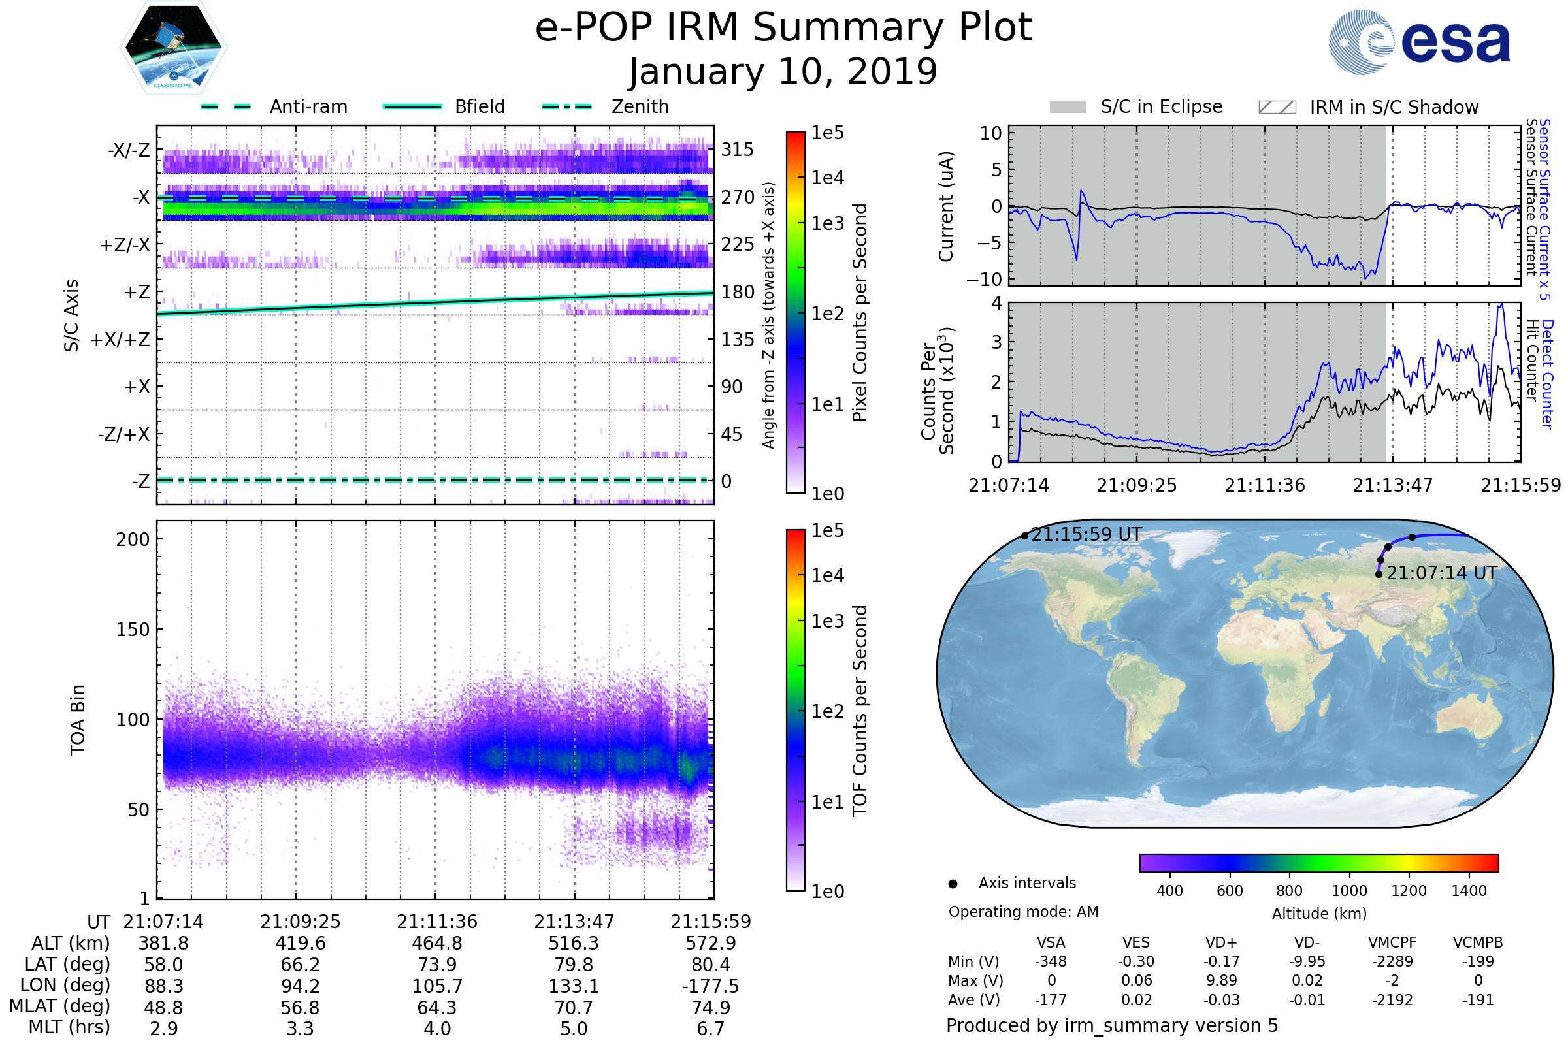Click the Altitude (km) horizontal colorbar
Image resolution: width=1568 pixels, height=1045 pixels.
(1318, 862)
